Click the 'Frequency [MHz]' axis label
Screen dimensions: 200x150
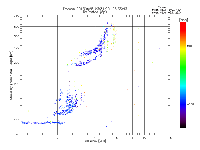pos(95,141)
